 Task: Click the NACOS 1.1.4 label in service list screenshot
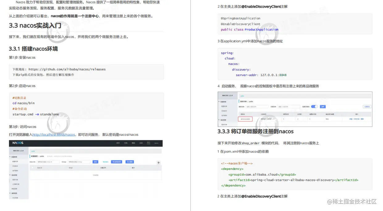tap(227, 95)
